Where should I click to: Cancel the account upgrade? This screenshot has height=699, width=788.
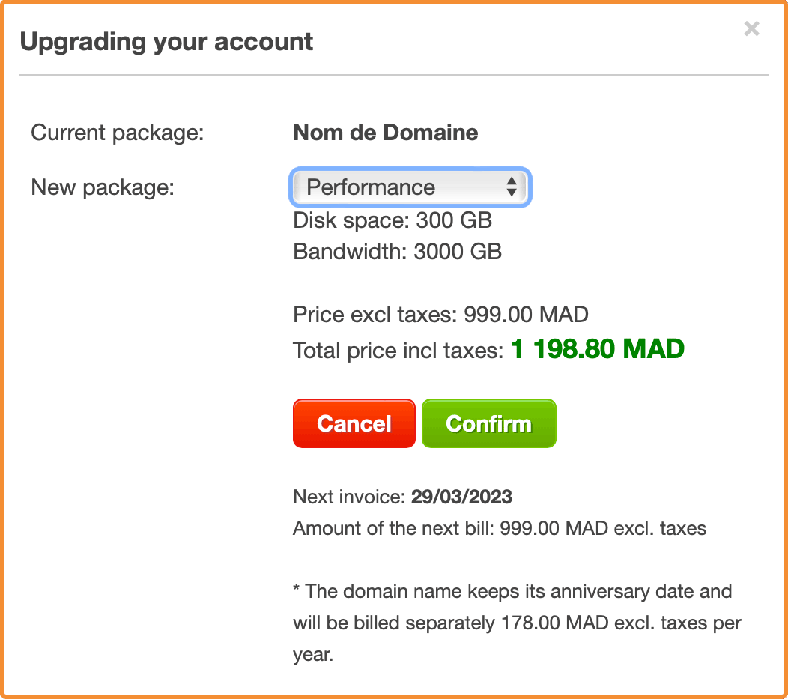point(354,423)
